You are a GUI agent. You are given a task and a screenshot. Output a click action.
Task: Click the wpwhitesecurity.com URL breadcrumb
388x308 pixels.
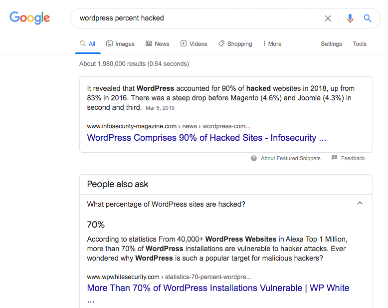pyautogui.click(x=169, y=277)
